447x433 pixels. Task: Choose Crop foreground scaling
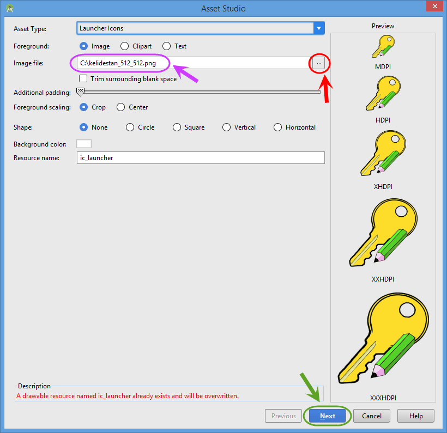pyautogui.click(x=83, y=107)
